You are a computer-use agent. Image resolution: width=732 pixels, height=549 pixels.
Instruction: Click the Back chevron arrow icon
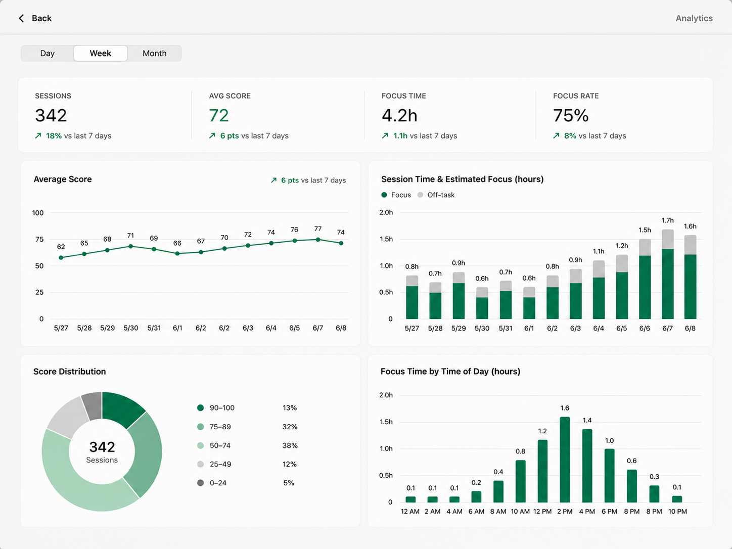pos(21,18)
